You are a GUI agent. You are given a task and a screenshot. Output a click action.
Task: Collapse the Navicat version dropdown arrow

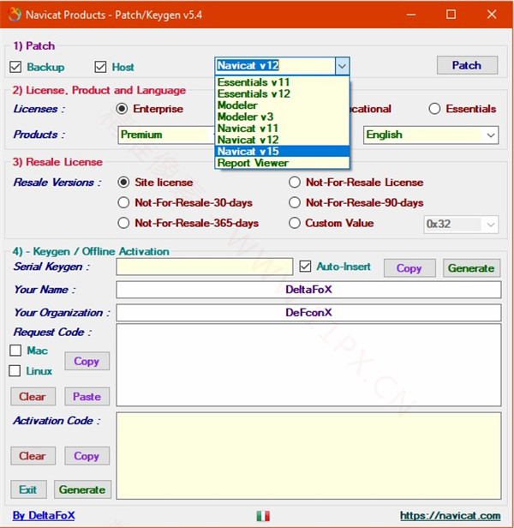(342, 66)
